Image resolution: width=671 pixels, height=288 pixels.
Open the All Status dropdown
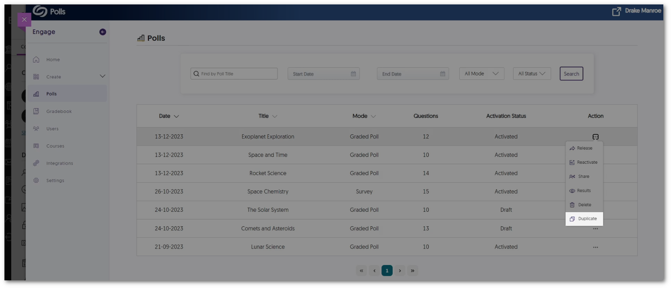532,74
